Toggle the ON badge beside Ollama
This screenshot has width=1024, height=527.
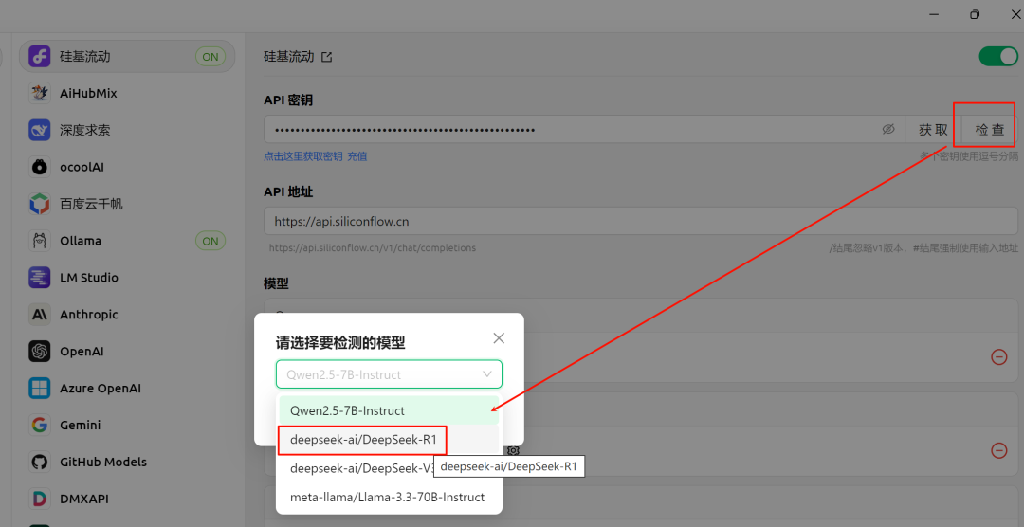point(210,241)
